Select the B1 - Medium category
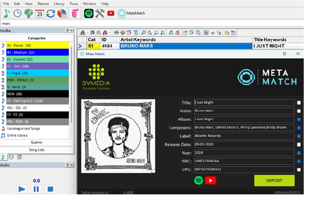This screenshot has width=325, height=208. tap(37, 53)
